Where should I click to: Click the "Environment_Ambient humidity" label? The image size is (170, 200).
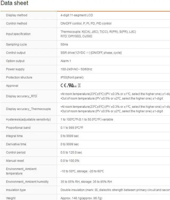(x=27, y=182)
